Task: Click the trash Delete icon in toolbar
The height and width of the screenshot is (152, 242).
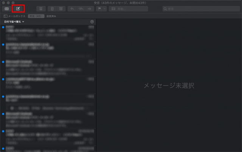Action: coord(52,8)
